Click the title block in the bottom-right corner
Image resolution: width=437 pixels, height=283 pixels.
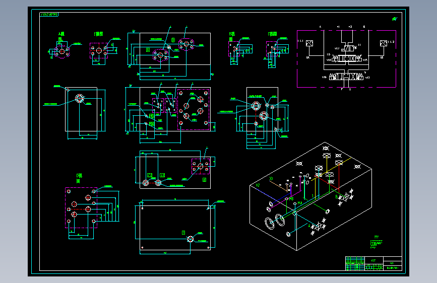coord(373,263)
